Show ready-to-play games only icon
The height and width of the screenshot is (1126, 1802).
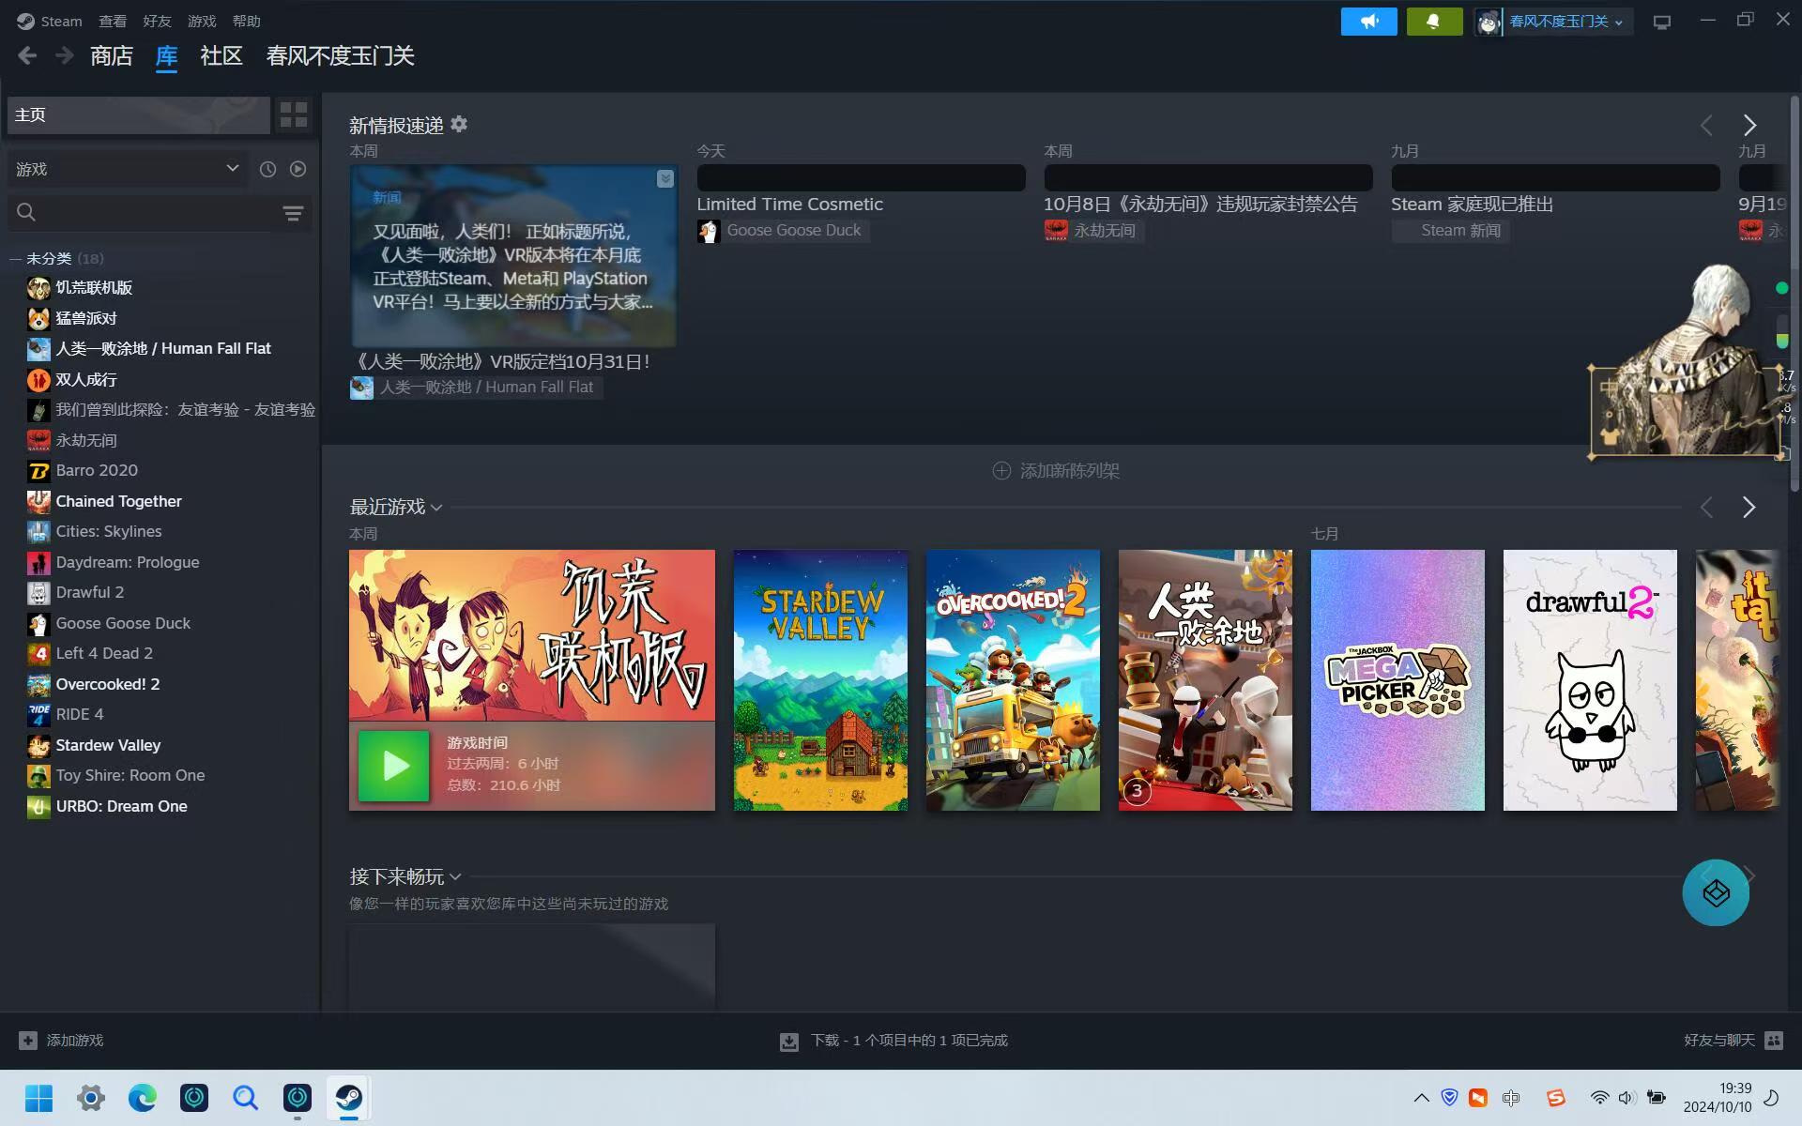point(298,169)
